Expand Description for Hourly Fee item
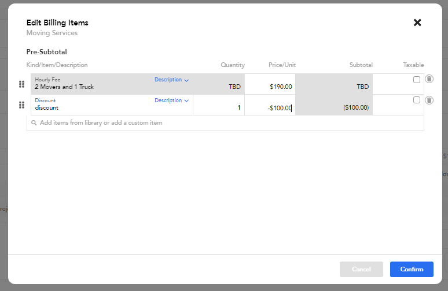 coord(171,80)
